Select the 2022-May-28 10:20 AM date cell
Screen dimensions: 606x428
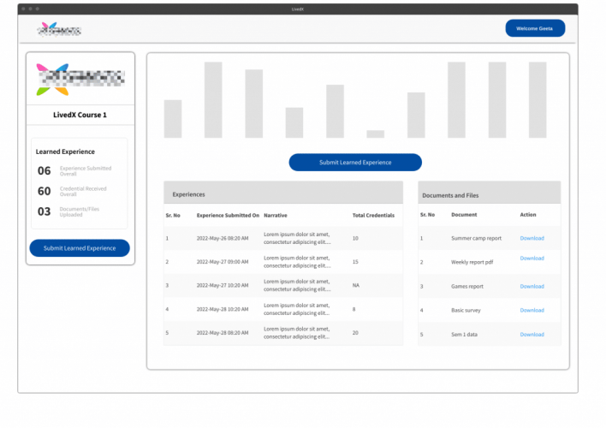pyautogui.click(x=223, y=309)
